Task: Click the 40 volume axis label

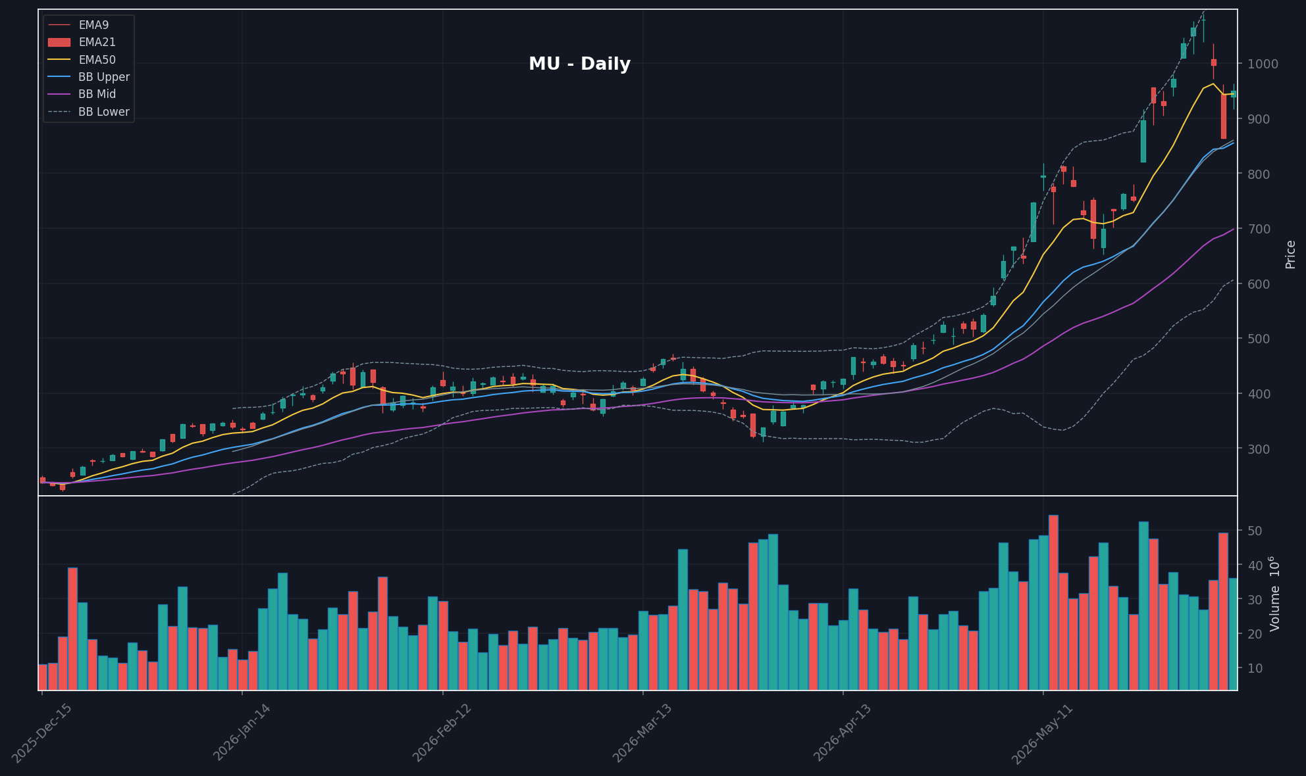Action: pyautogui.click(x=1255, y=566)
